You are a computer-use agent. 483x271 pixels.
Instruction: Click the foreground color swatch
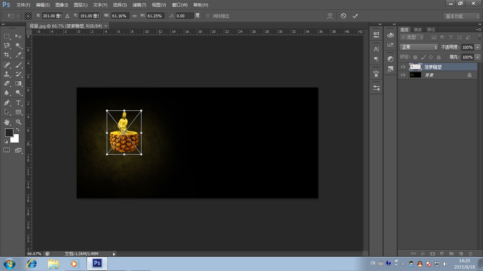point(9,133)
